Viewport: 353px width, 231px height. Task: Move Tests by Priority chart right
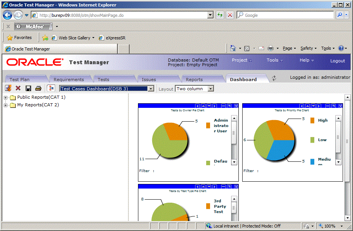(319, 106)
